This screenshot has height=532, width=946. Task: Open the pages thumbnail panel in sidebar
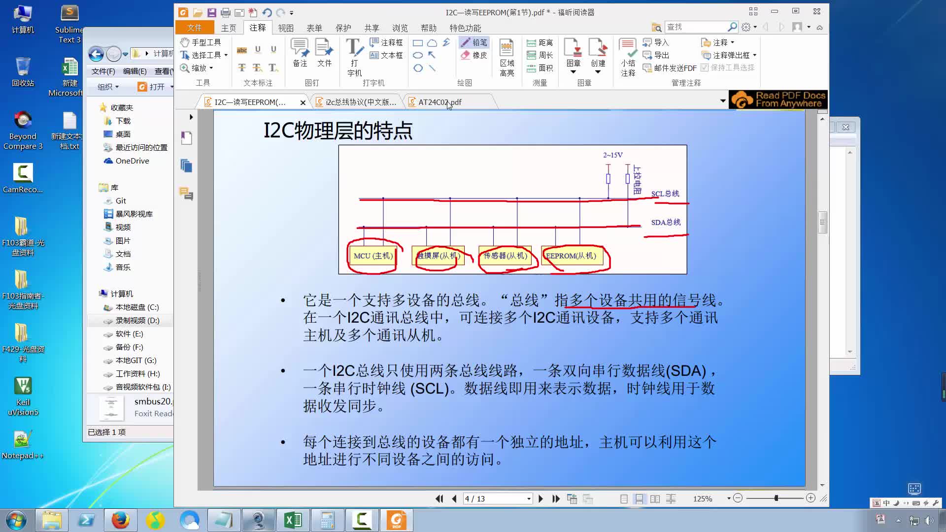point(186,166)
